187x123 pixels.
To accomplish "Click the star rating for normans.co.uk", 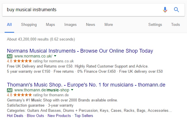I will click(x=23, y=61).
